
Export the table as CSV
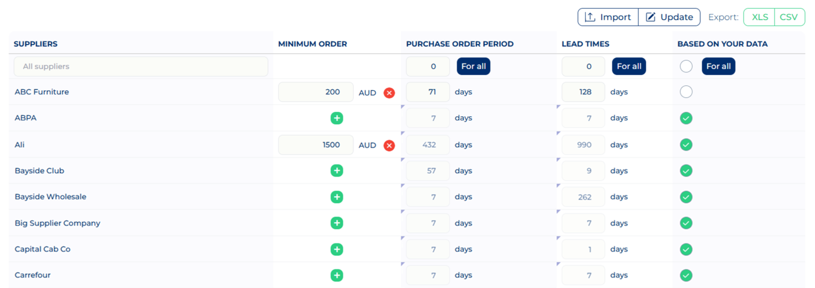[x=789, y=16]
